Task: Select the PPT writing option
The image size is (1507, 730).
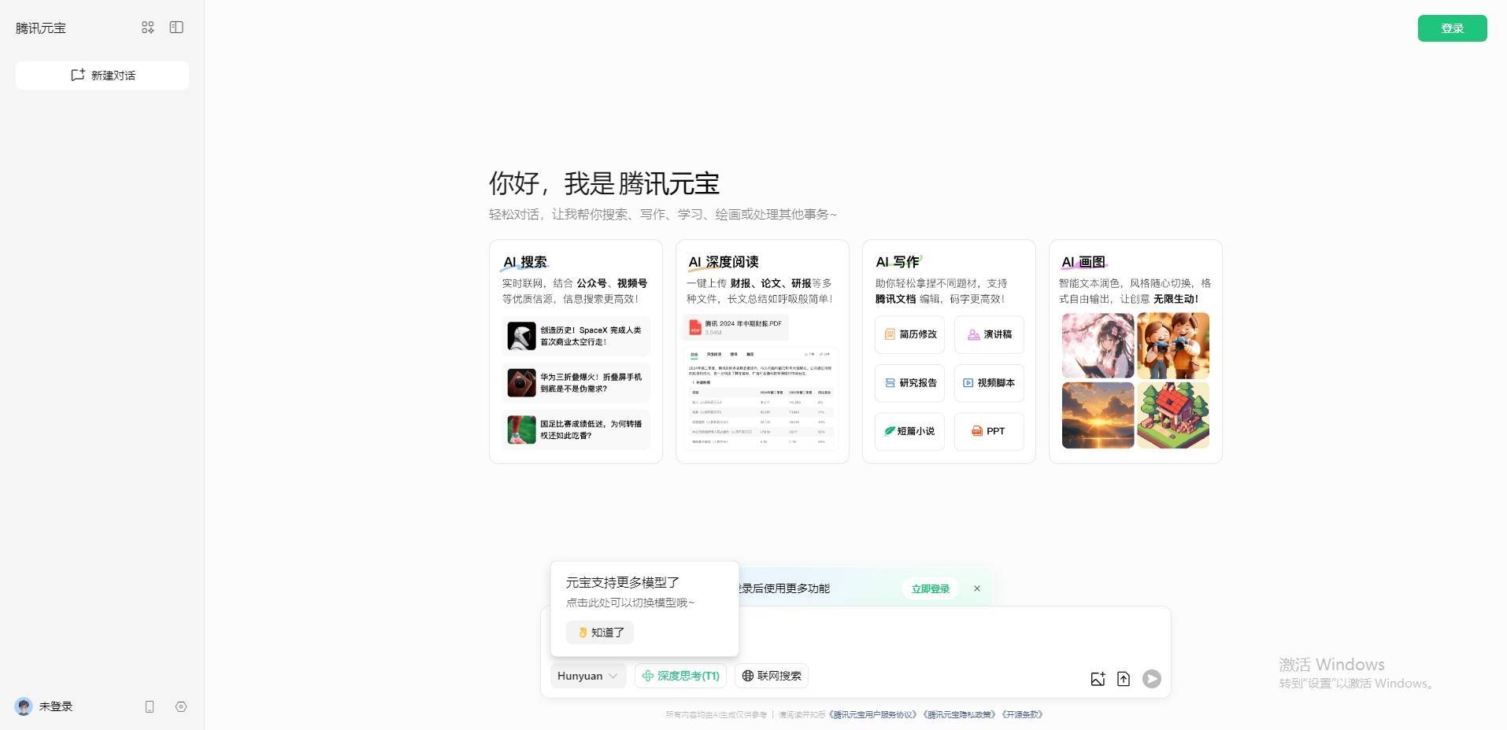Action: point(989,431)
